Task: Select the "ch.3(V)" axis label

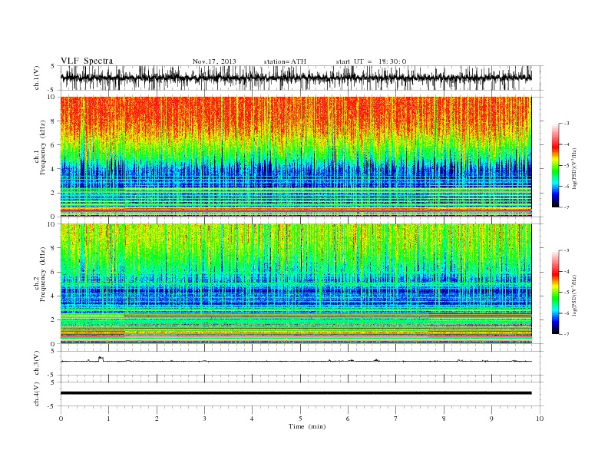Action: 37,363
